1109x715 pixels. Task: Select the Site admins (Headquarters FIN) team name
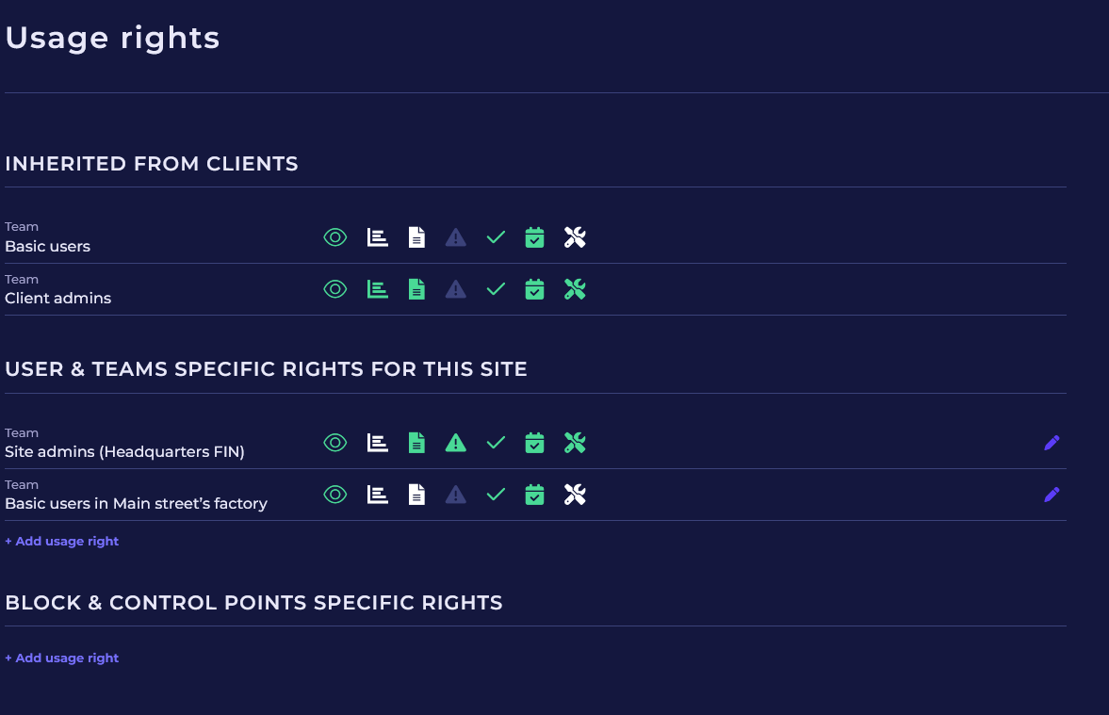coord(124,452)
